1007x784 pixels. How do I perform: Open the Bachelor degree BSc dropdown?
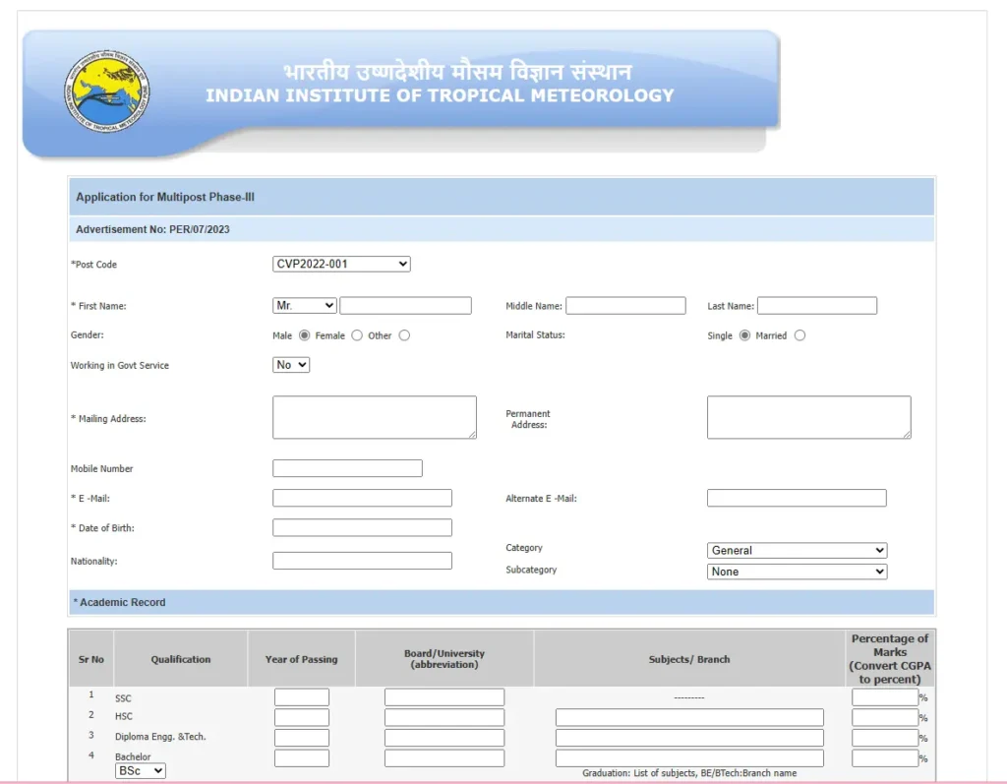coord(141,771)
